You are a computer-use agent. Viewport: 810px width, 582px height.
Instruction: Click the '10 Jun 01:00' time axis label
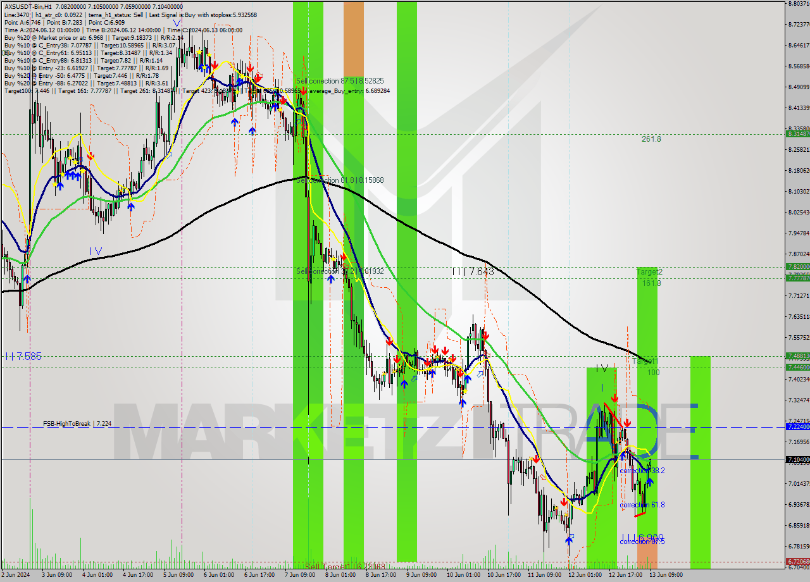click(463, 575)
